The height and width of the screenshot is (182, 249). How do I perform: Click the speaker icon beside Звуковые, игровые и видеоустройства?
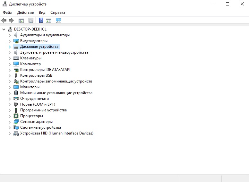[16, 52]
